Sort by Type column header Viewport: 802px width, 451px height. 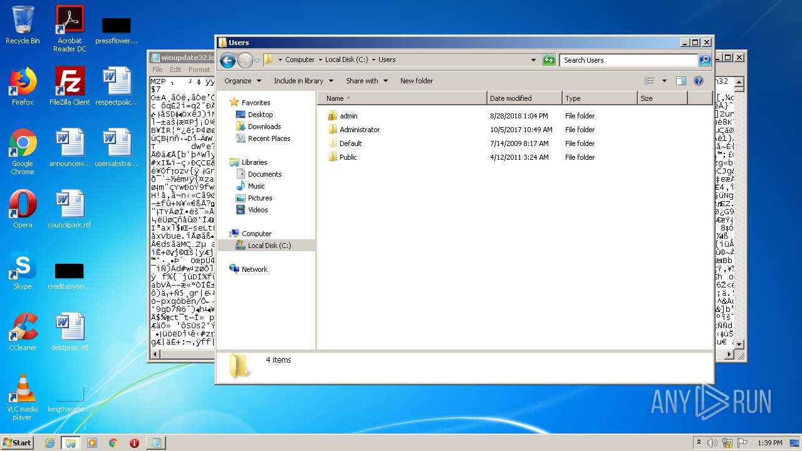(x=600, y=98)
